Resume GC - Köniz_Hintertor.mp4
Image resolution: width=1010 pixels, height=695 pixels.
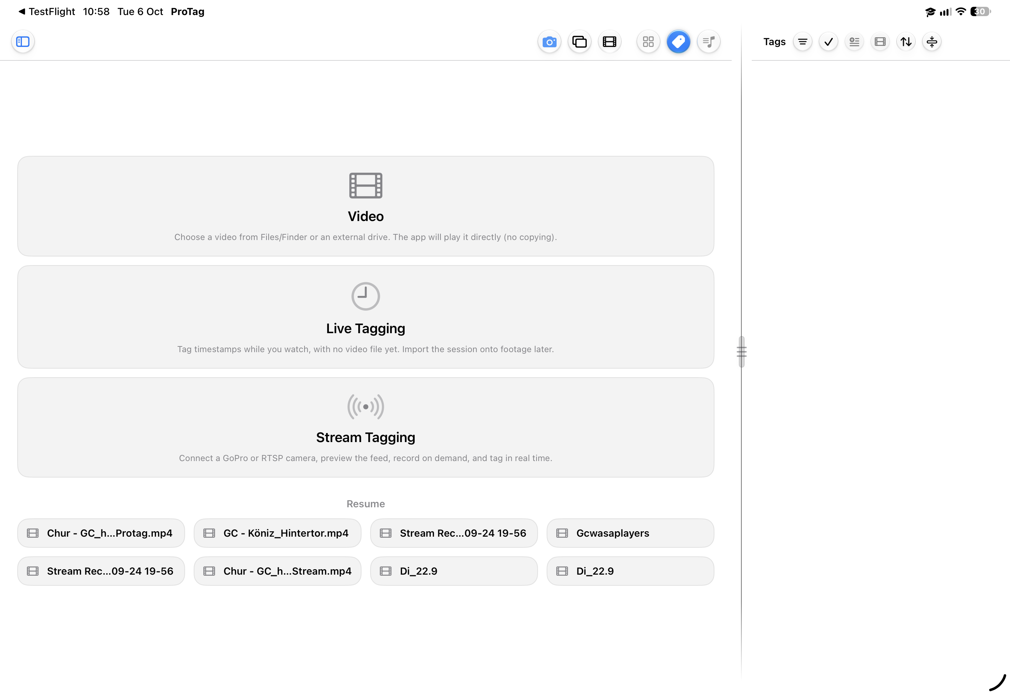click(x=277, y=533)
